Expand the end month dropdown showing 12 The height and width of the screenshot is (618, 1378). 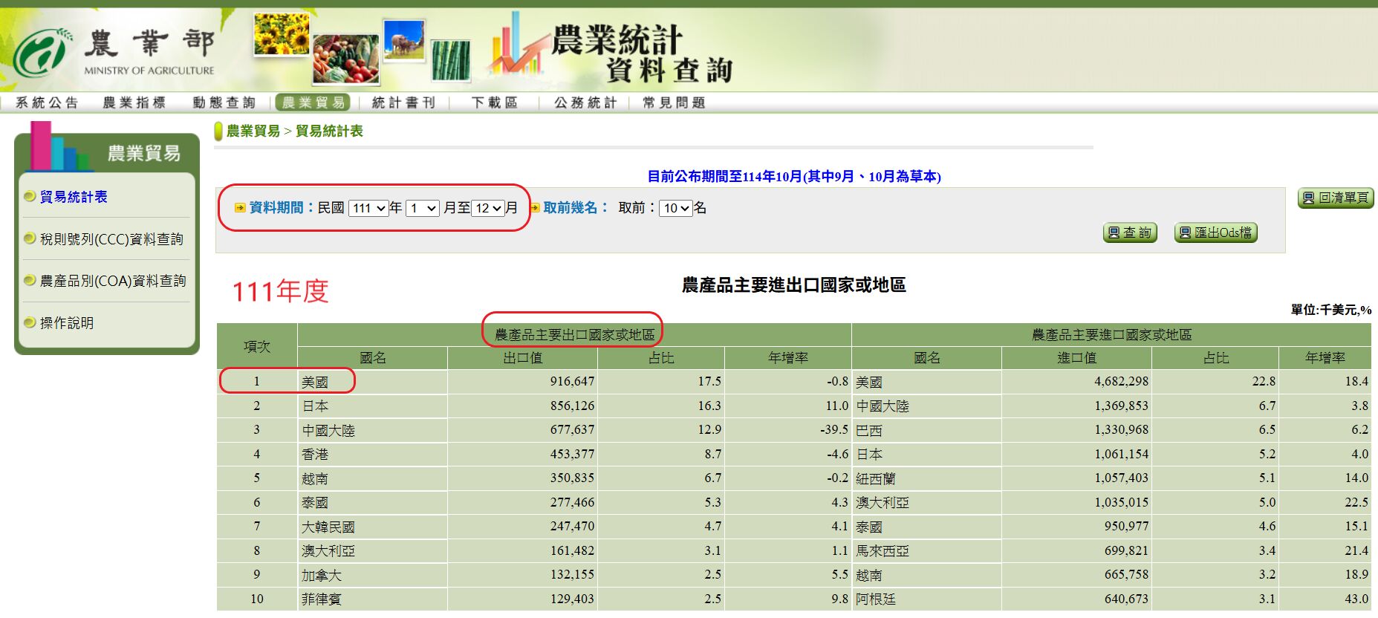pos(488,208)
